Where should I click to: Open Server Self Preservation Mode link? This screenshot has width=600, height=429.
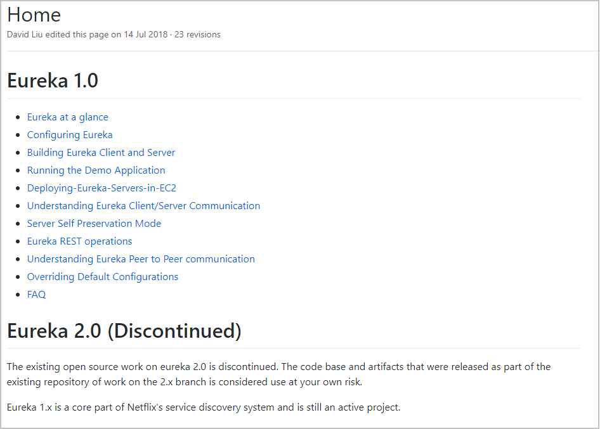tap(94, 223)
